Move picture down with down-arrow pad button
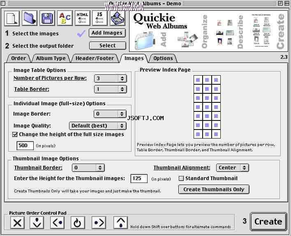The image size is (291, 236). [37, 222]
